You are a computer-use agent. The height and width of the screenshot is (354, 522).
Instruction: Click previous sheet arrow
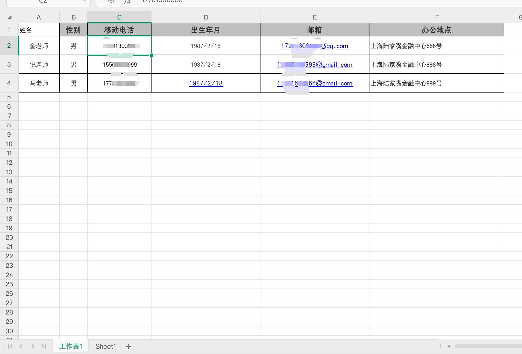click(21, 346)
